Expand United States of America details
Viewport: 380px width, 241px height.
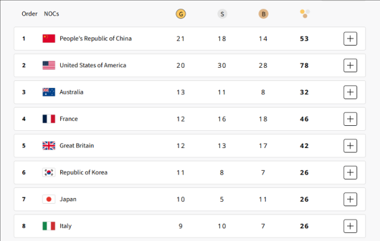tap(350, 65)
